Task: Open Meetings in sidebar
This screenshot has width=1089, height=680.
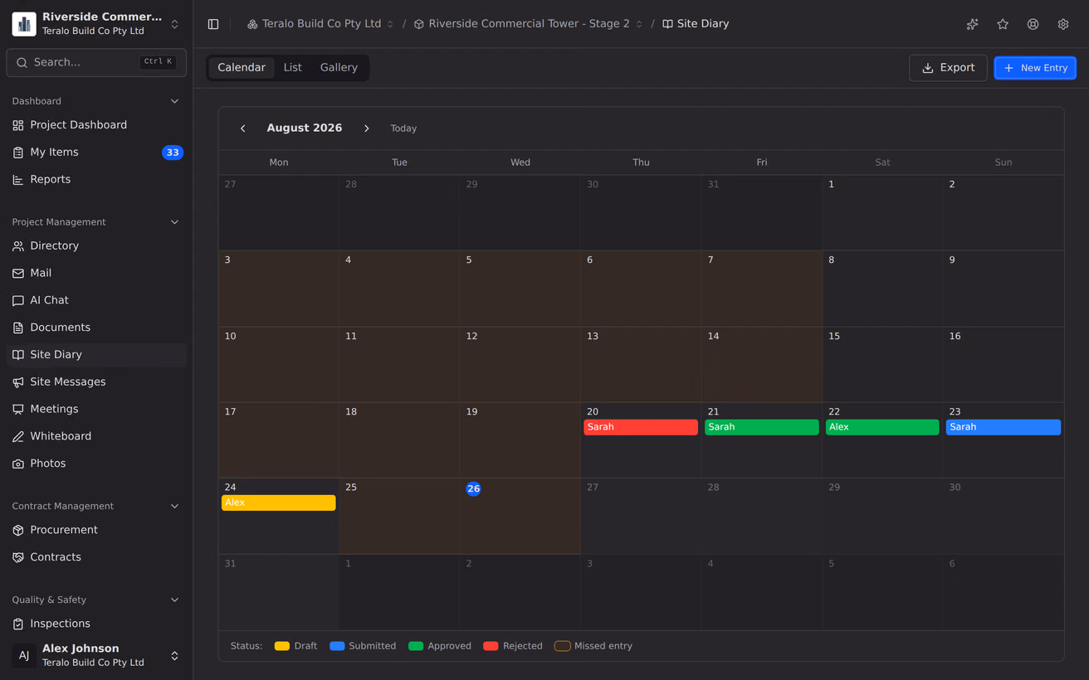Action: [96, 409]
